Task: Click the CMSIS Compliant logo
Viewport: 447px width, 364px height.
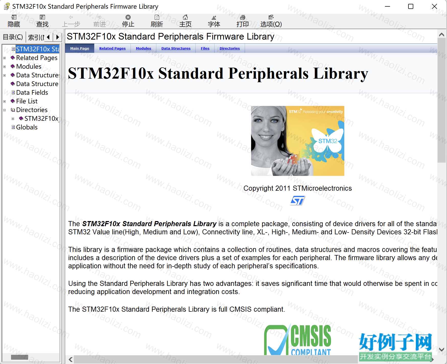Action: (x=298, y=339)
